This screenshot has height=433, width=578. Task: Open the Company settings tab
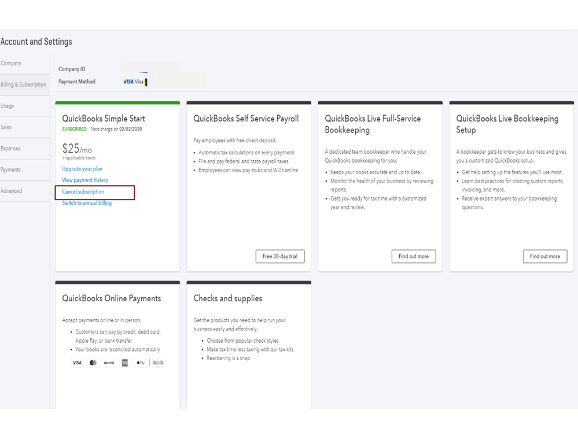tap(12, 64)
